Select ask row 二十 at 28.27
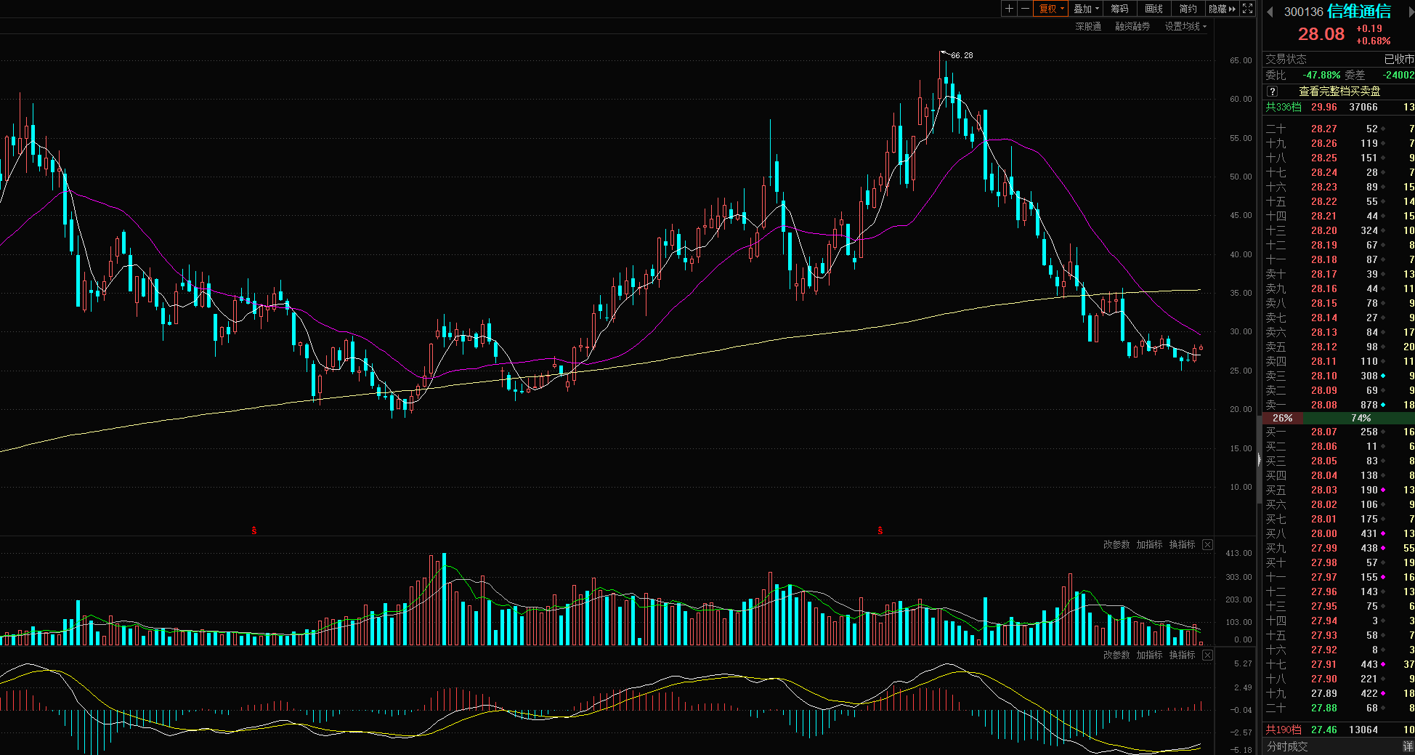 pos(1339,129)
